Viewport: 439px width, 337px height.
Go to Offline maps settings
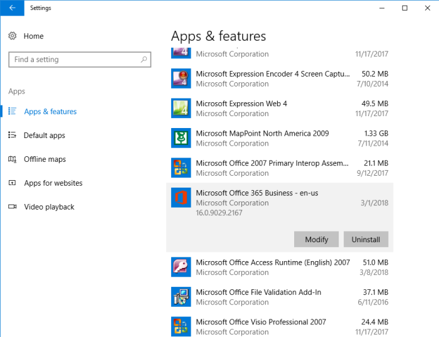click(45, 159)
